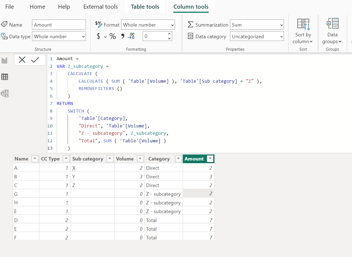Viewport: 352px width, 257px height.
Task: Click line 7 RETURN in formula editor
Action: point(65,103)
